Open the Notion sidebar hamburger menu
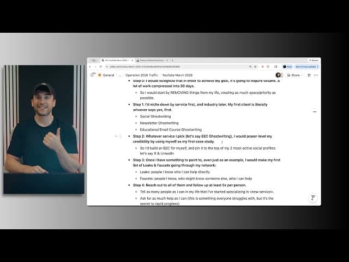This screenshot has width=349, height=262. pos(92,75)
